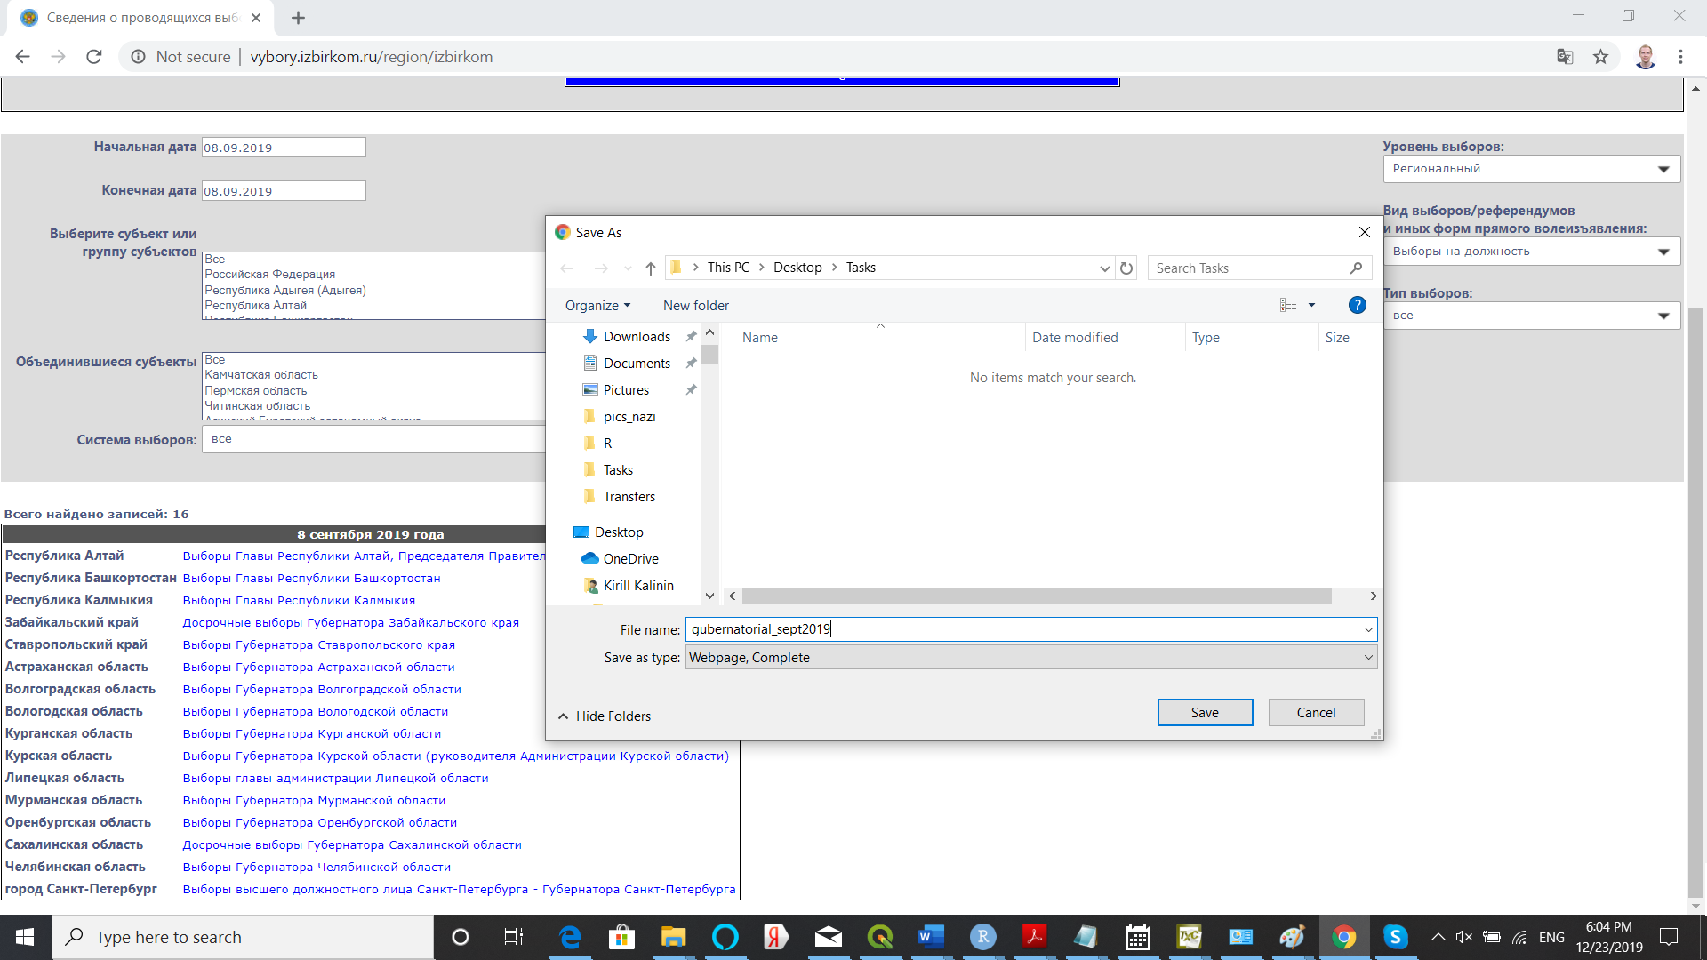Select Downloads in navigation pane
1707x960 pixels.
pyautogui.click(x=637, y=336)
